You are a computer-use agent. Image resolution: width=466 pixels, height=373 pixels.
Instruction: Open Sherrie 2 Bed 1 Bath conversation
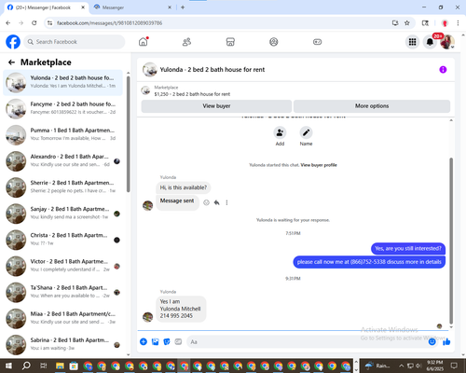coord(63,187)
